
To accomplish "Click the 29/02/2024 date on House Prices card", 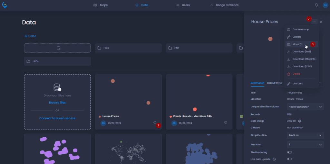I will tap(114, 123).
